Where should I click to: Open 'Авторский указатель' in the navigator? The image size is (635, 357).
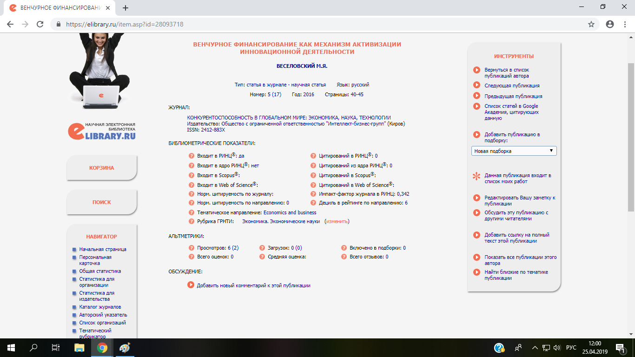tap(103, 315)
